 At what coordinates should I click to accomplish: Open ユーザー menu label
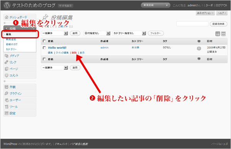15,100
